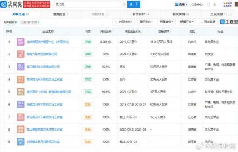Expand the 所属省份 filter dropdown
Screen dimensions: 238x152
[167, 22]
